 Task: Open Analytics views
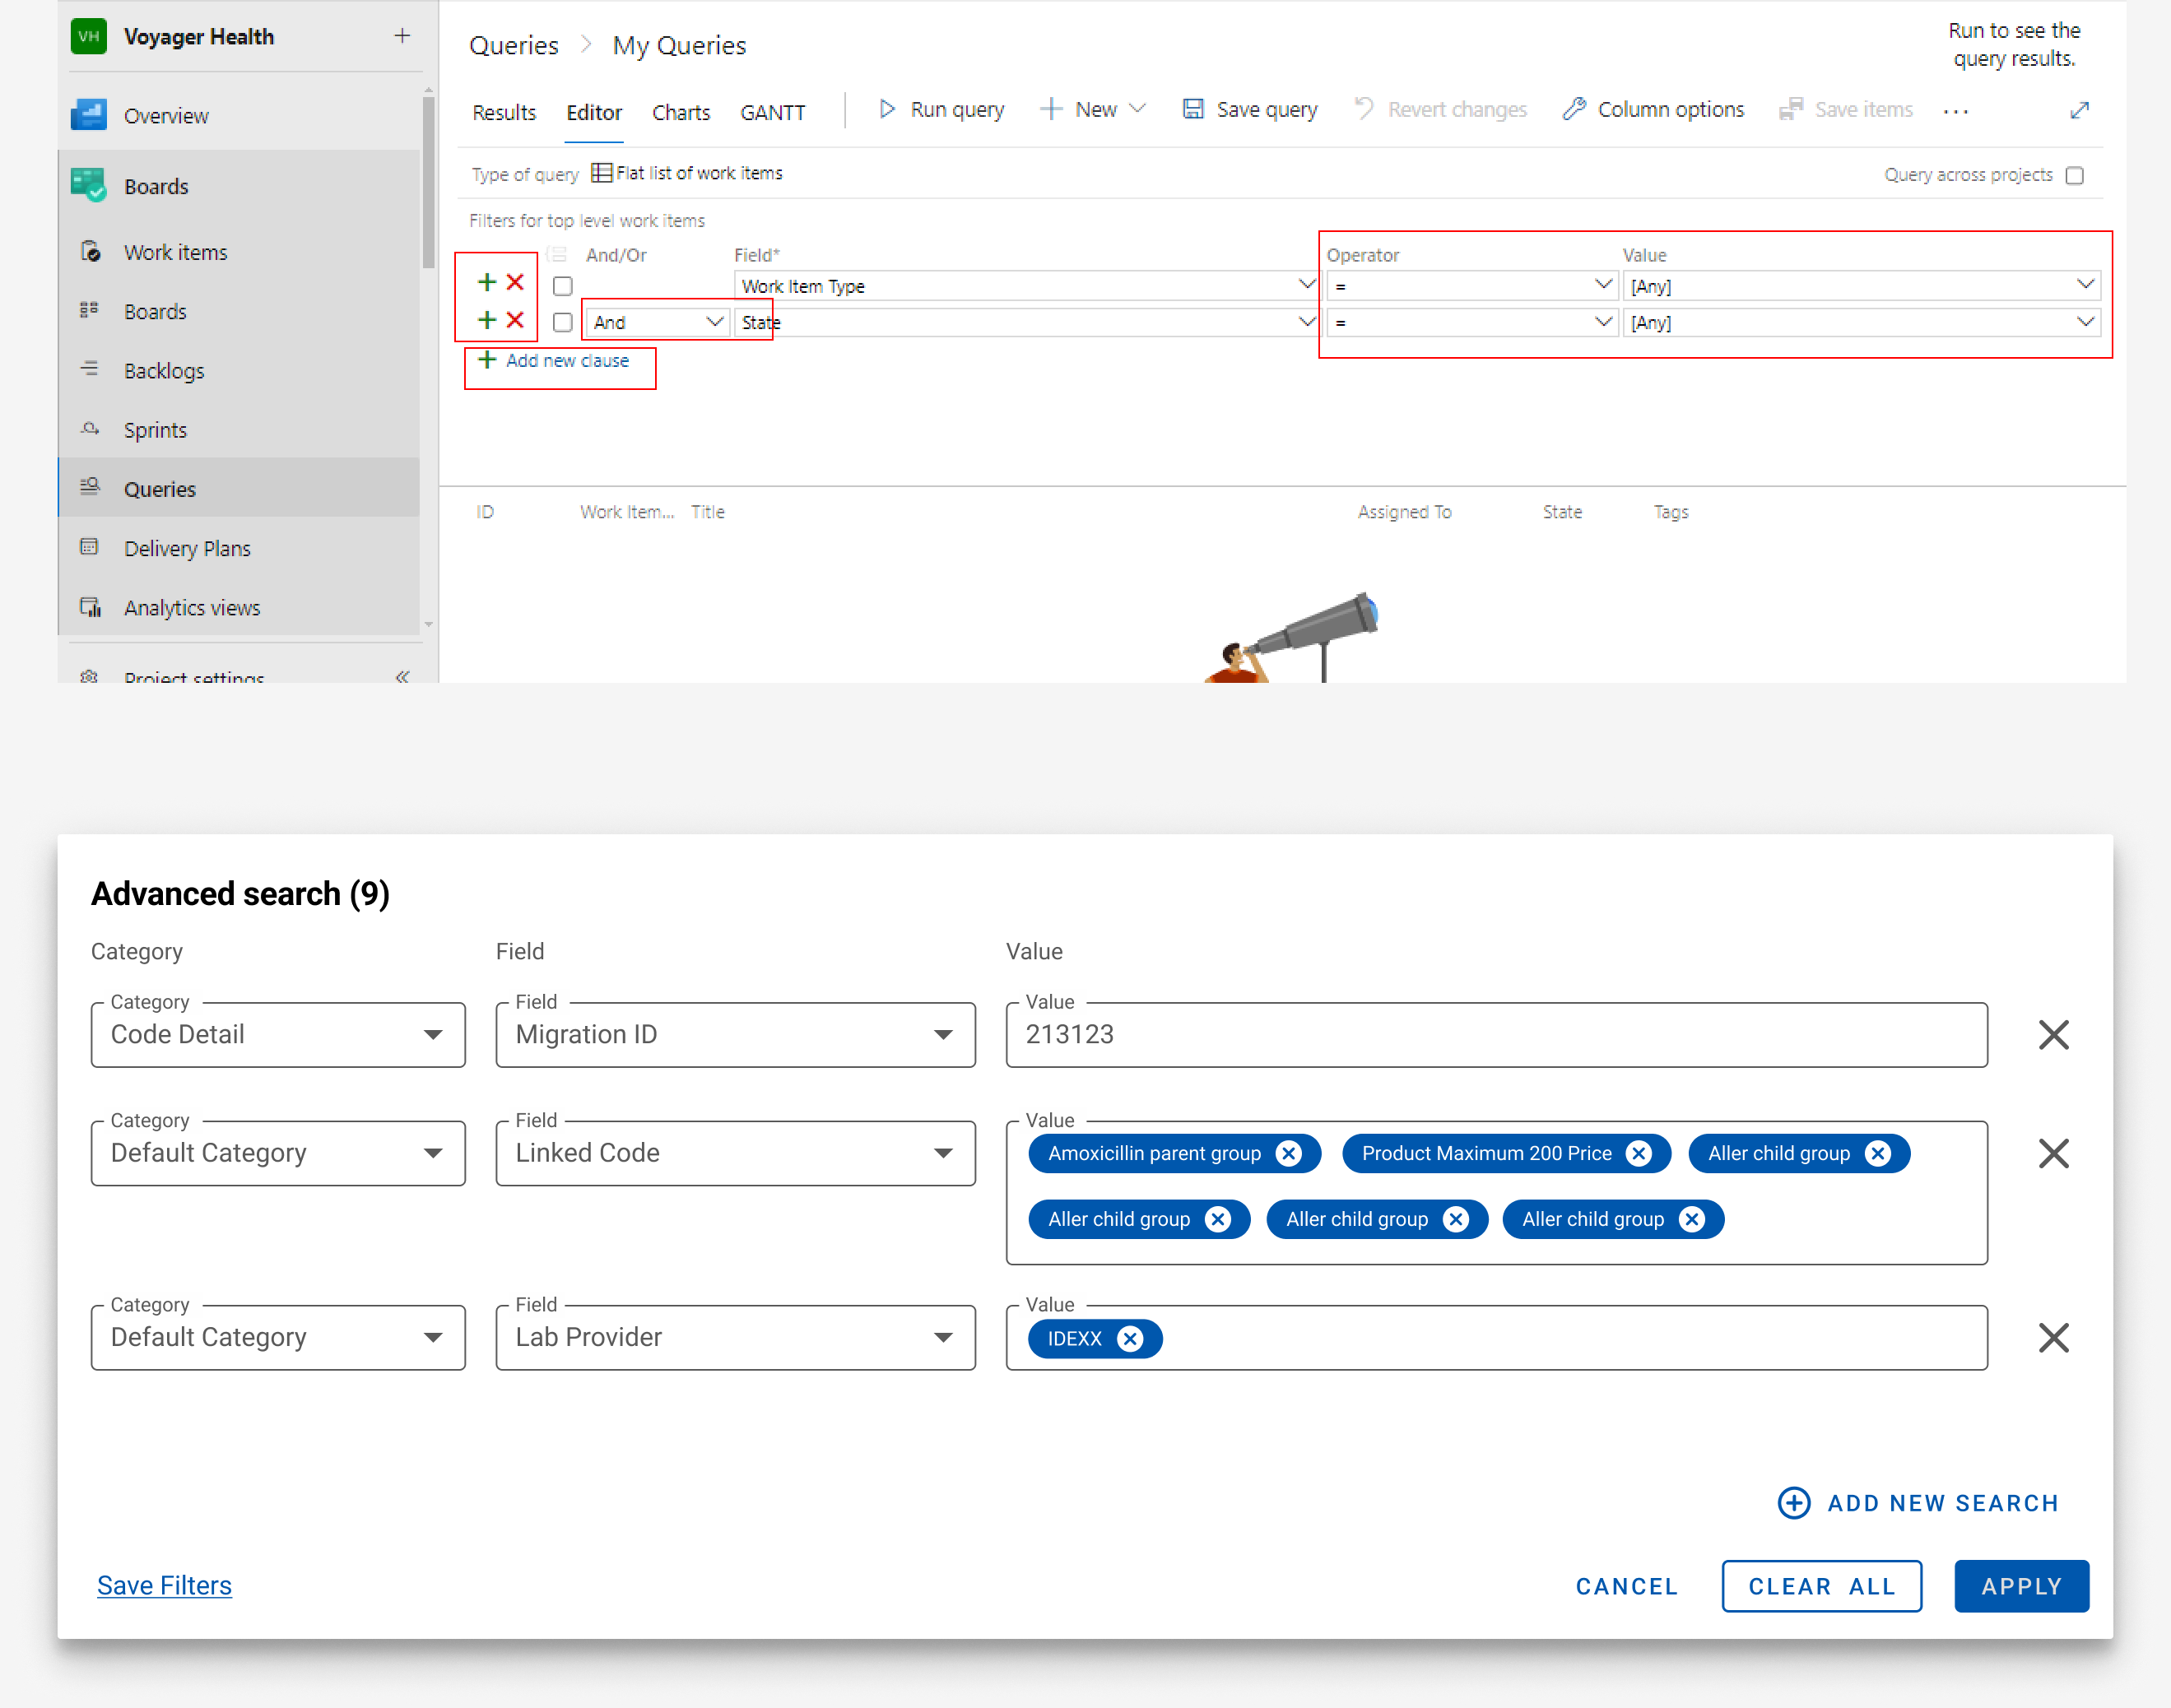pyautogui.click(x=240, y=607)
